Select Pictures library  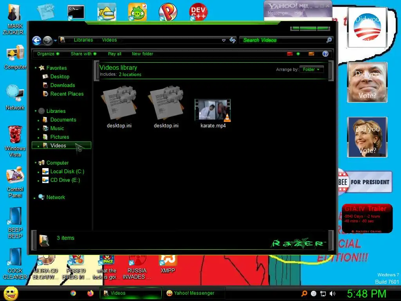tap(60, 137)
